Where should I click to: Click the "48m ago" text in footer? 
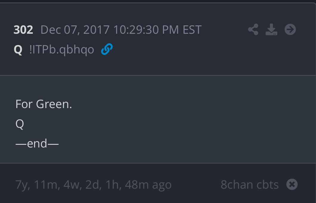tap(148, 185)
